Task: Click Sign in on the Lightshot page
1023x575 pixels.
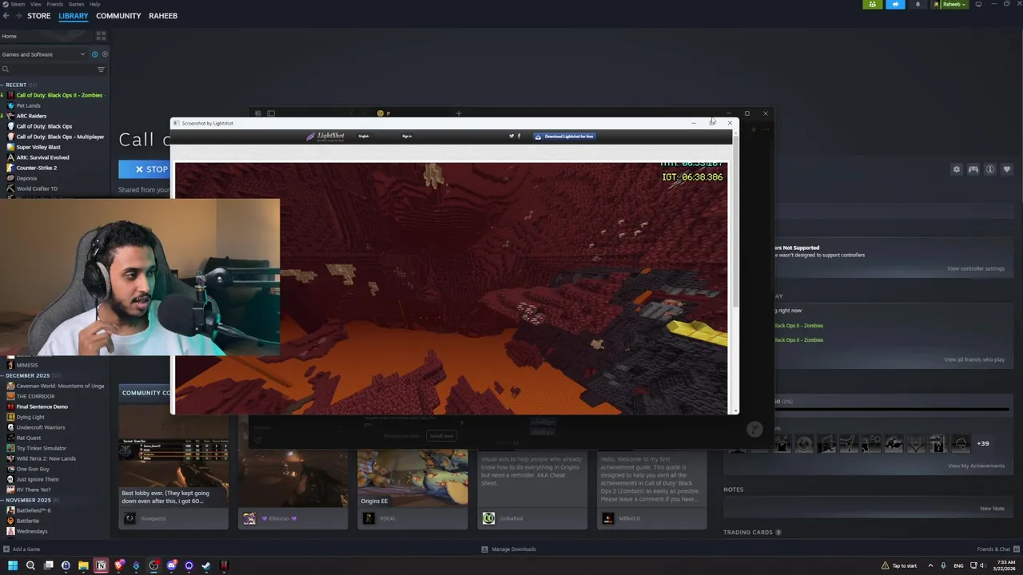Action: (407, 137)
